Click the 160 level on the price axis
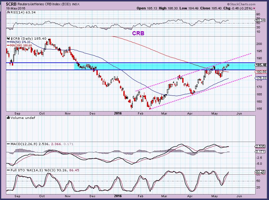 [259, 101]
